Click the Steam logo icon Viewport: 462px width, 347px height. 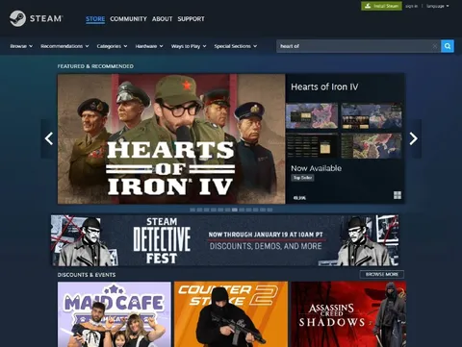tap(17, 18)
